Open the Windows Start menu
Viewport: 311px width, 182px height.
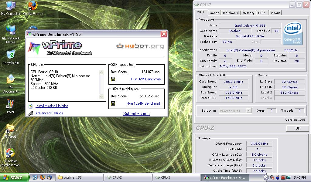click(x=14, y=177)
